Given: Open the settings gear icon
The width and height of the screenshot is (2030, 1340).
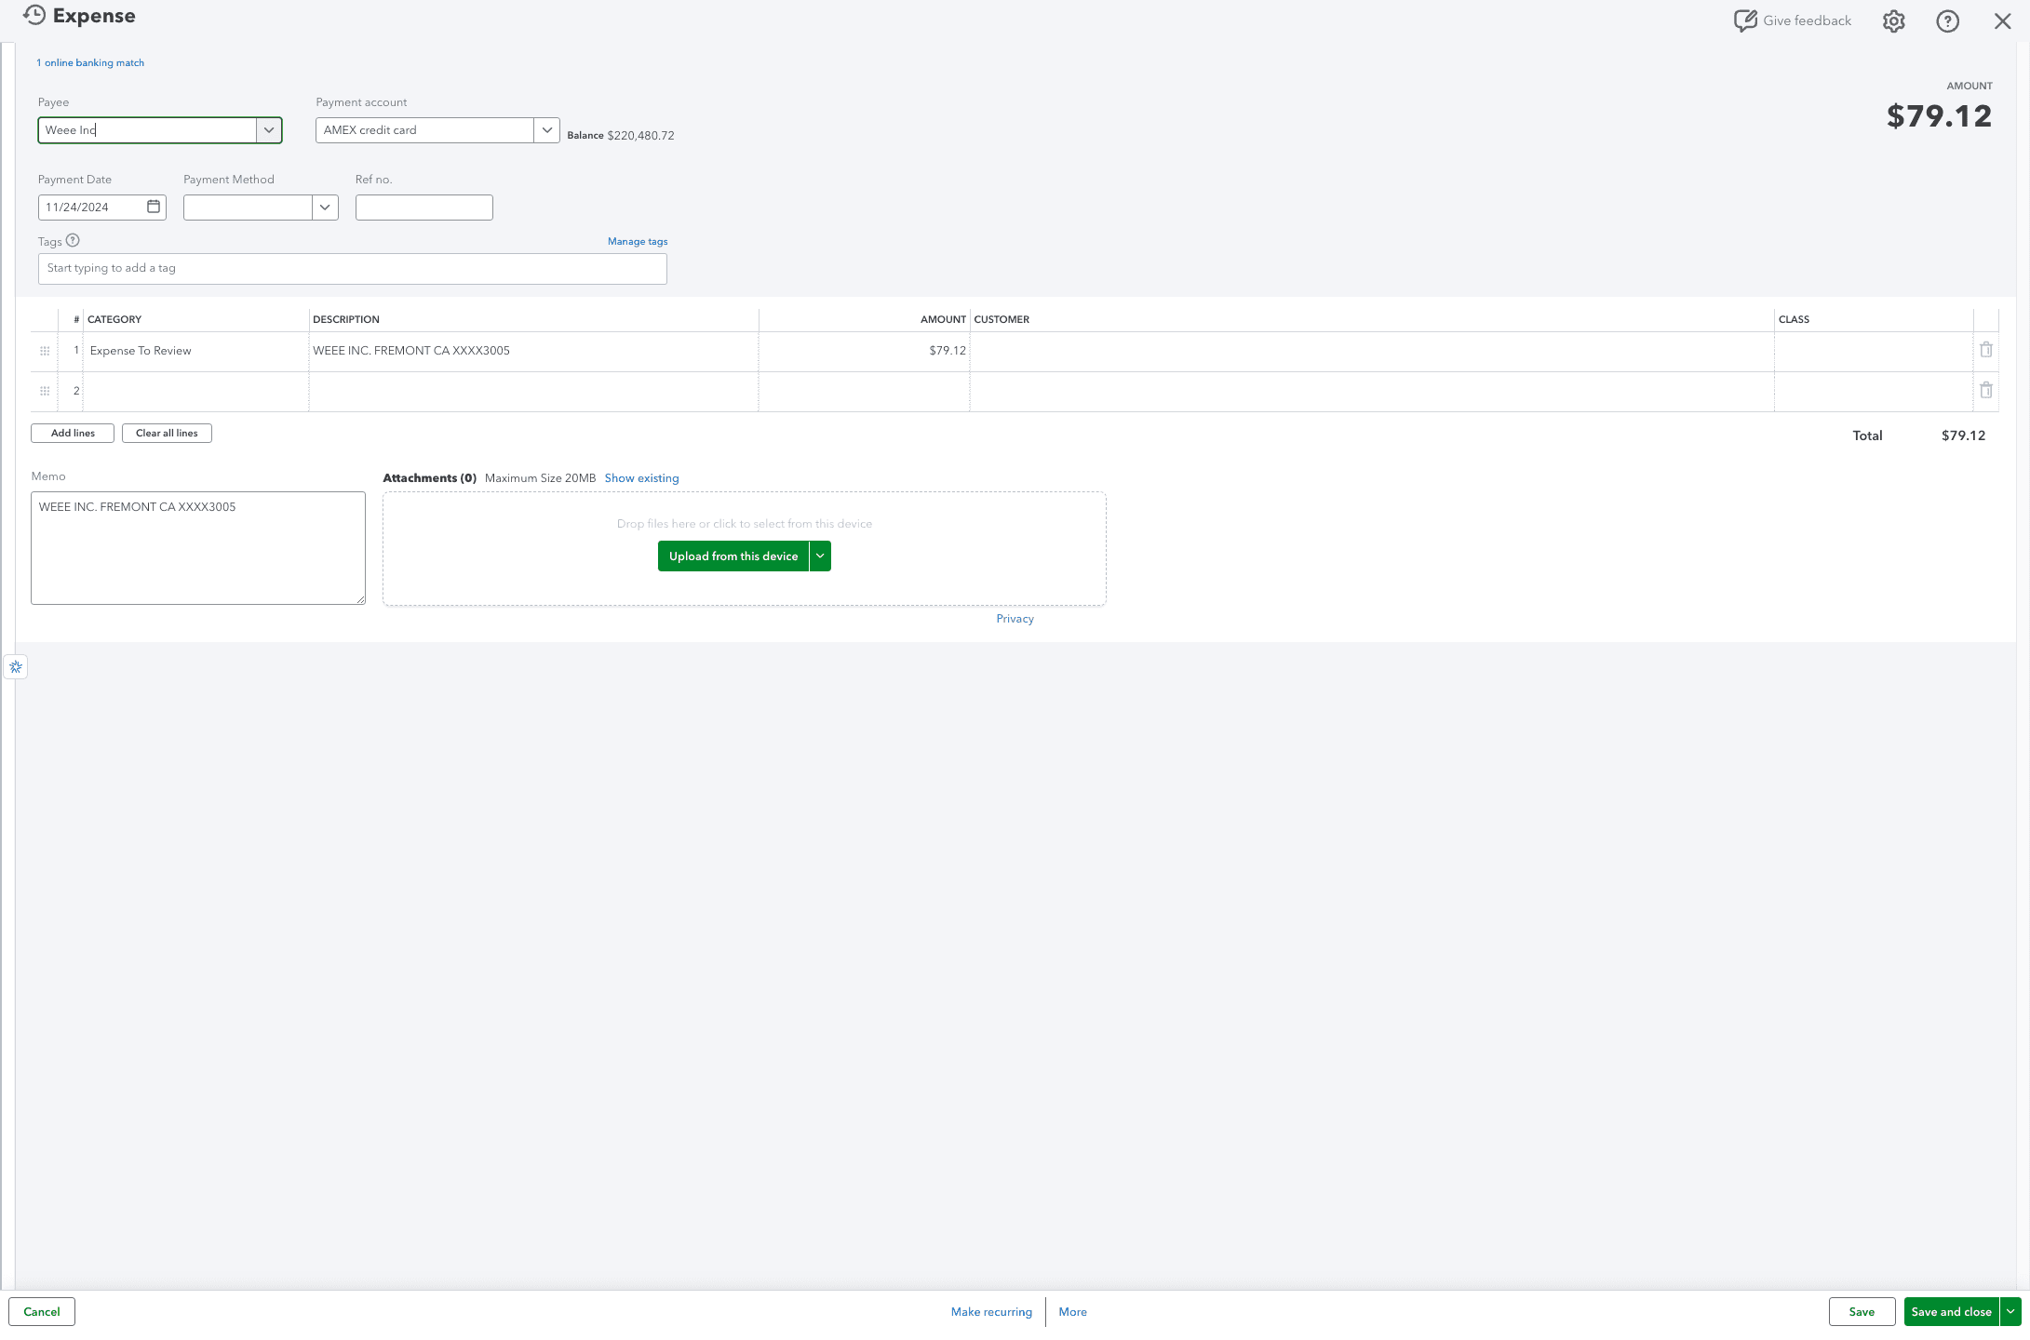Looking at the screenshot, I should tap(1892, 20).
